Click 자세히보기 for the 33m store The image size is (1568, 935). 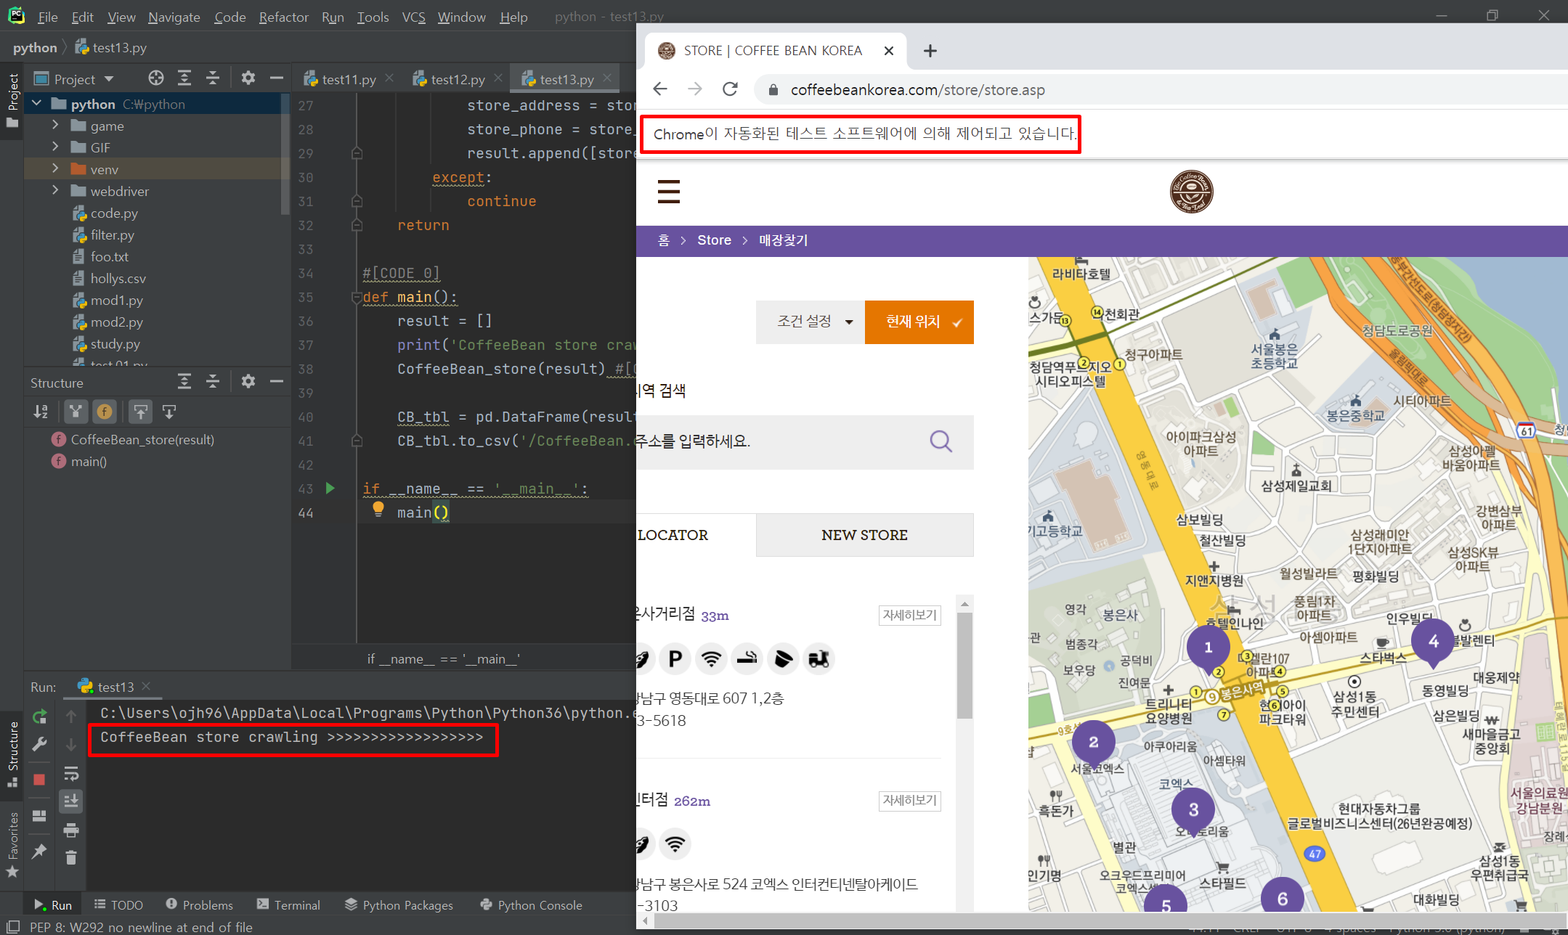[909, 616]
